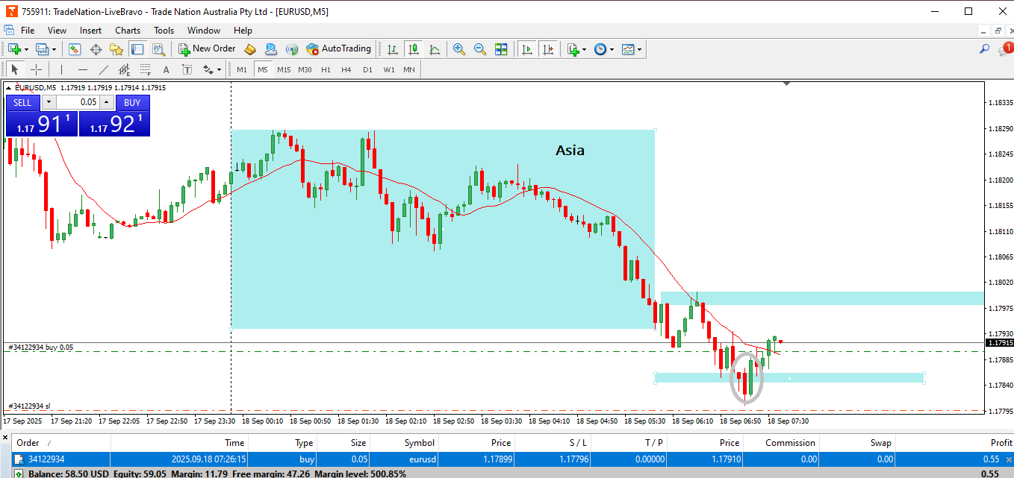Toggle the Chart Shift button
The width and height of the screenshot is (1014, 478).
(549, 49)
